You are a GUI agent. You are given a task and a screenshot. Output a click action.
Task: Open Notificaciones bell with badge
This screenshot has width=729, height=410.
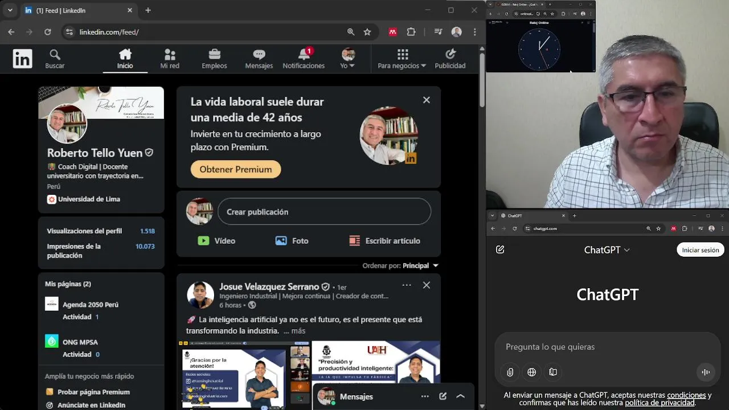pos(304,59)
